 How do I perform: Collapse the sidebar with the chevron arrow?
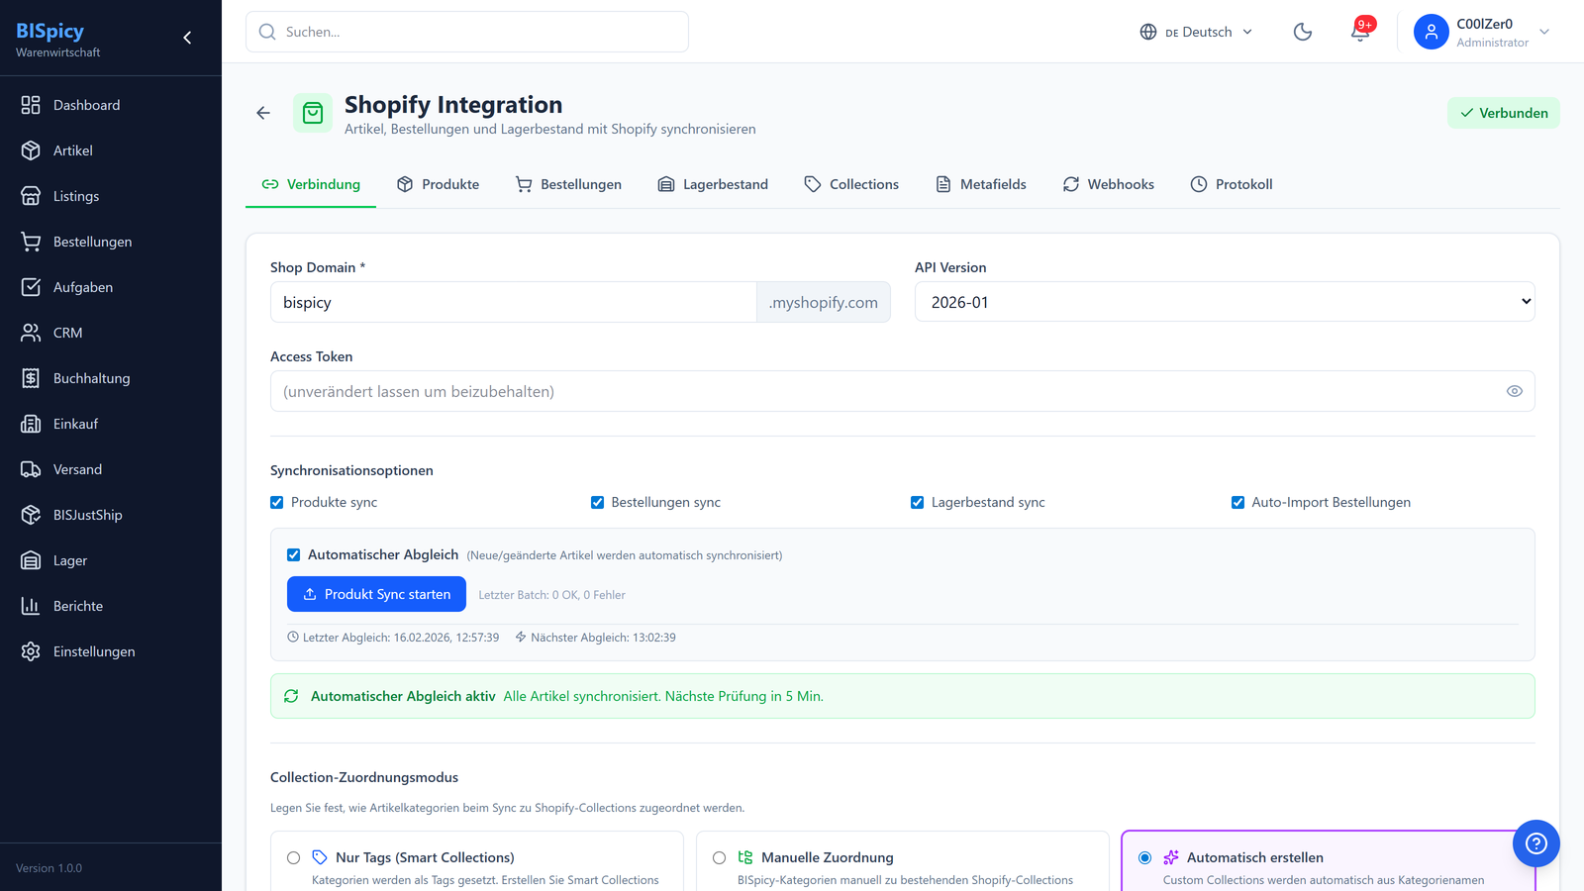[186, 37]
